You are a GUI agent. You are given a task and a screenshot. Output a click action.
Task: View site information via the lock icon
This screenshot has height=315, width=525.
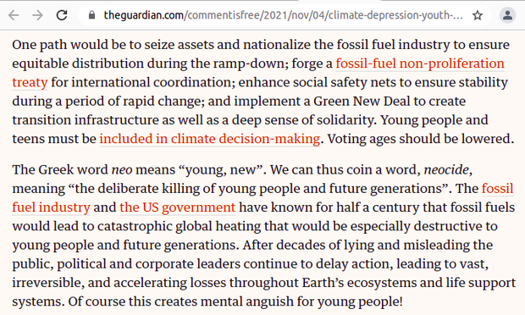coord(91,15)
